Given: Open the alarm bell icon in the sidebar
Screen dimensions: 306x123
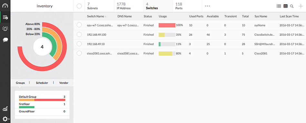Looking at the screenshot, I should 5,29.
